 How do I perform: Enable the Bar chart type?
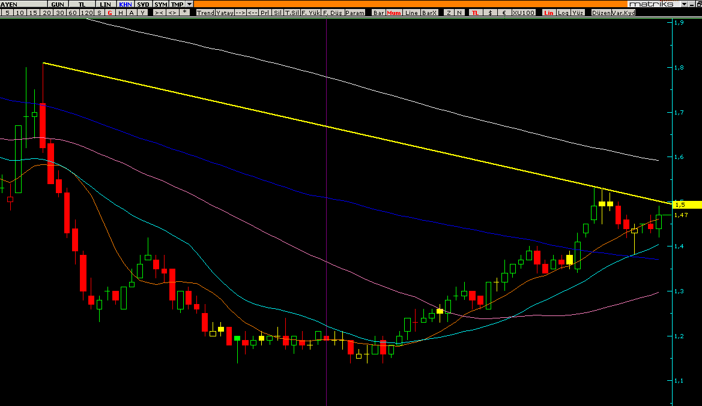[x=379, y=13]
